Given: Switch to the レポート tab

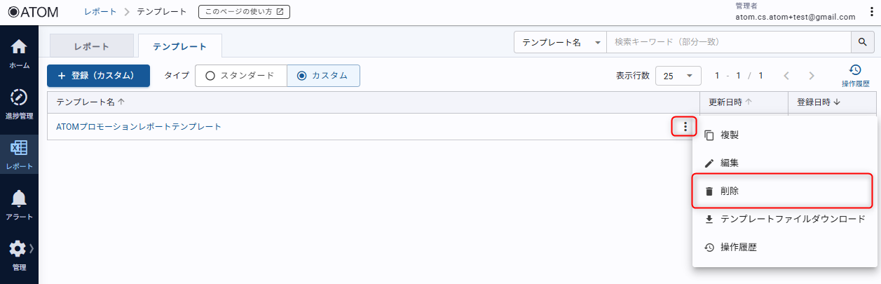Looking at the screenshot, I should pos(91,46).
